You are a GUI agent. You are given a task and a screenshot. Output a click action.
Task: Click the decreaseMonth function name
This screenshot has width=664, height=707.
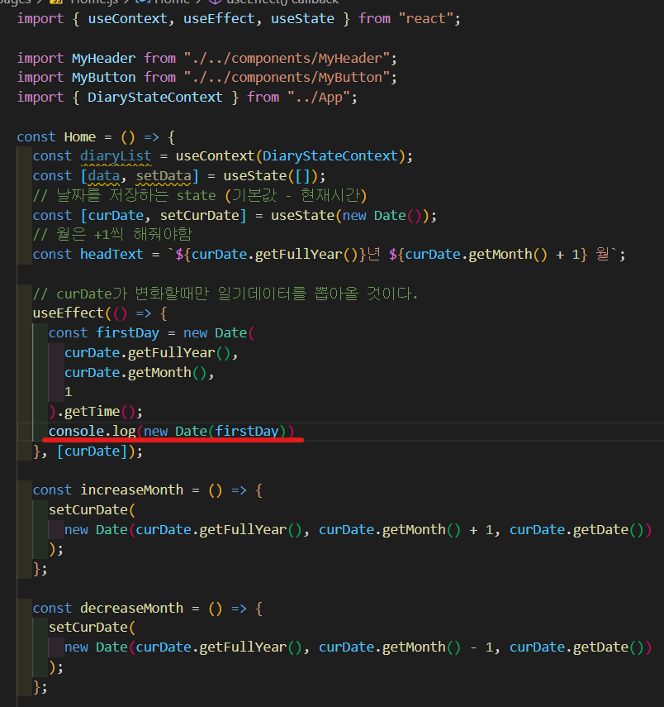131,609
